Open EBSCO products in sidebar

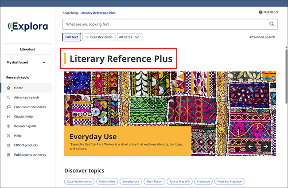[x=27, y=145]
